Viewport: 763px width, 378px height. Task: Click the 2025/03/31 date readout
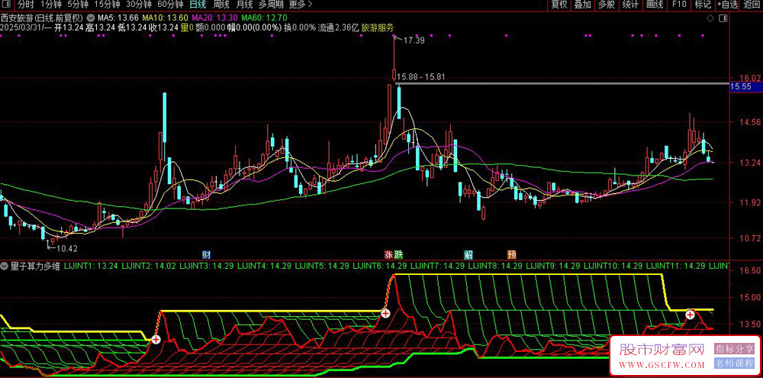[x=22, y=27]
